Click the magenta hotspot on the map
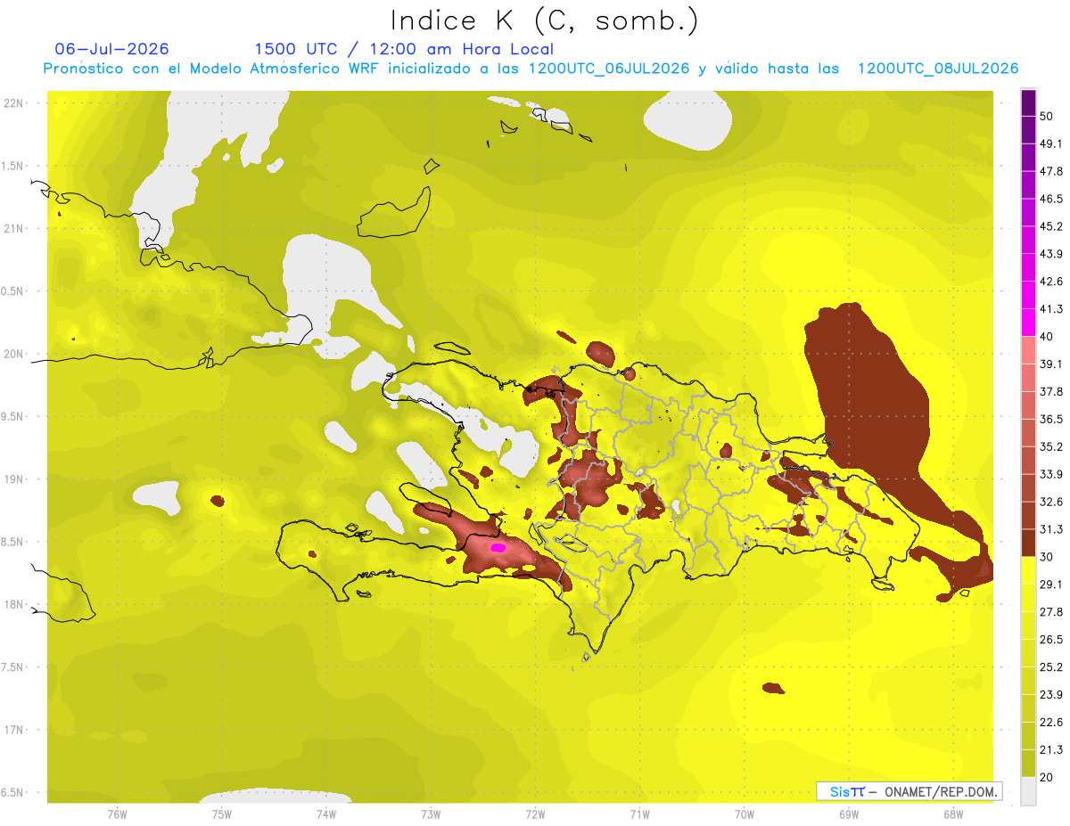The width and height of the screenshot is (1070, 826). coord(498,548)
